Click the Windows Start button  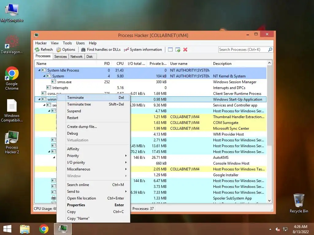tap(7, 229)
